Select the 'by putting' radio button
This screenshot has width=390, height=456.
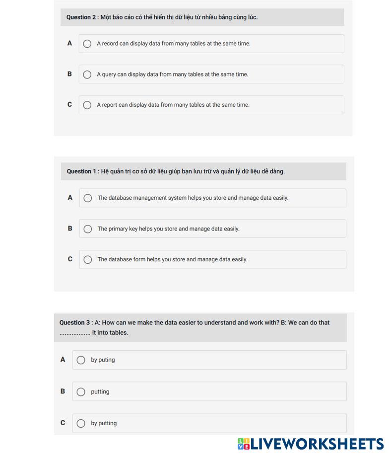(81, 424)
